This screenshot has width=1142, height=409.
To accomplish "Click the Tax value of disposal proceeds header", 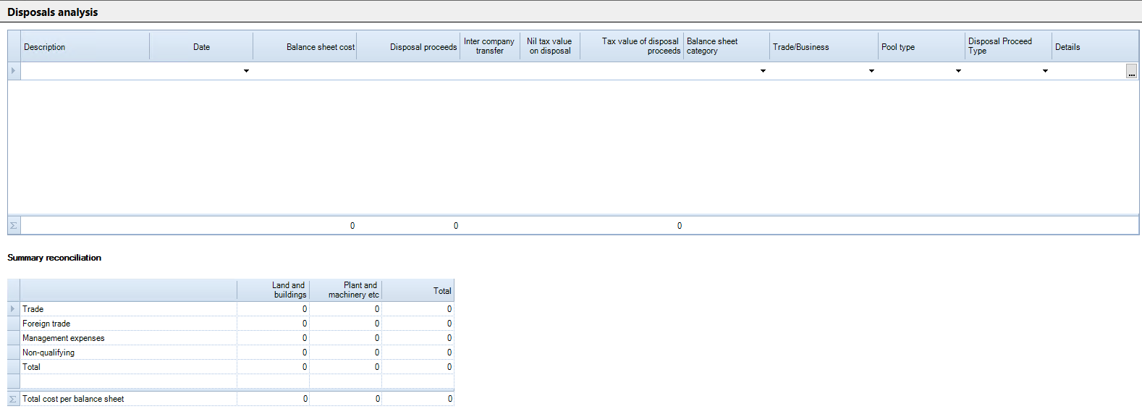I will (x=632, y=47).
